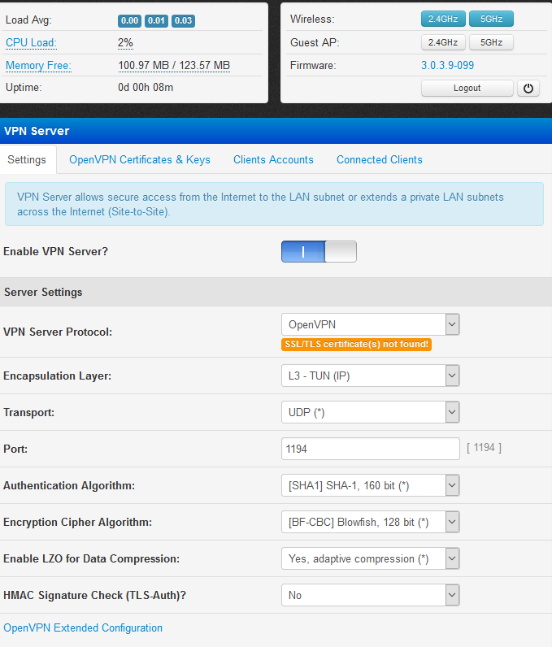Click the power/shutdown icon button

528,88
